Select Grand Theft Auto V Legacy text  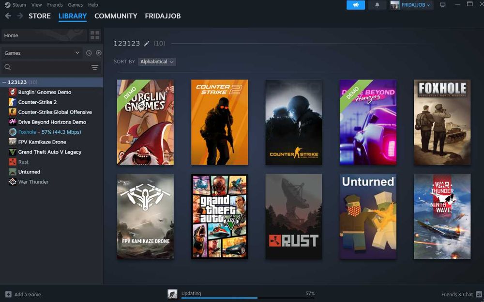coord(50,152)
